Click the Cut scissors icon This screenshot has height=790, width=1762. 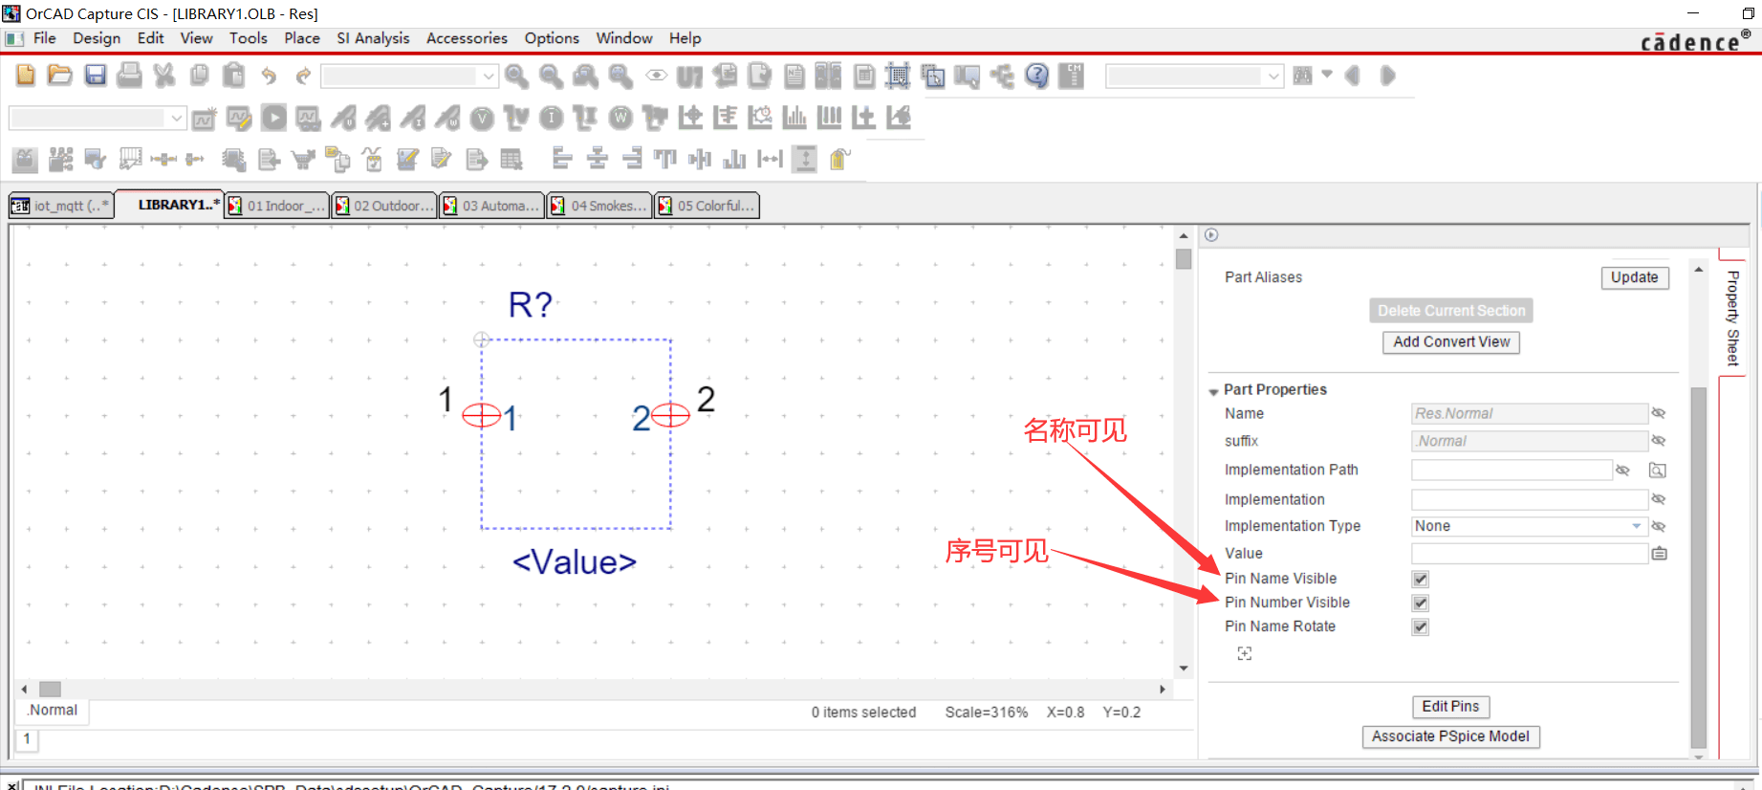tap(164, 76)
